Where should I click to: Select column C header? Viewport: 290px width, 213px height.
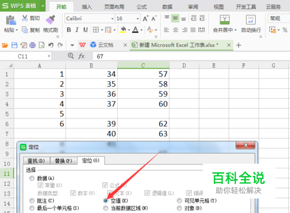(143, 66)
